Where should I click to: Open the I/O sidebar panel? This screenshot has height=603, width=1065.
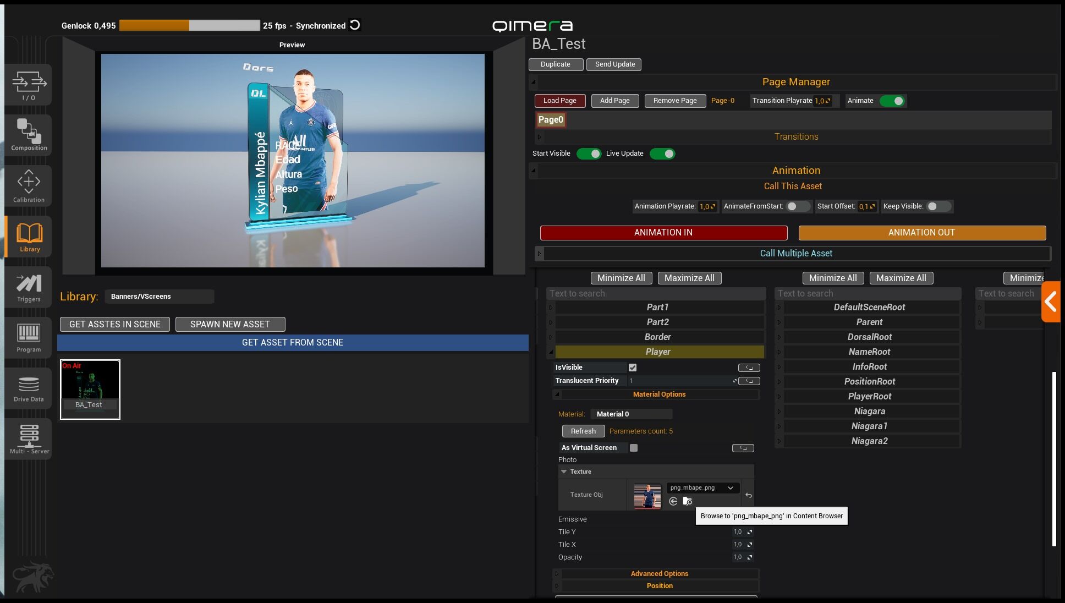click(29, 85)
